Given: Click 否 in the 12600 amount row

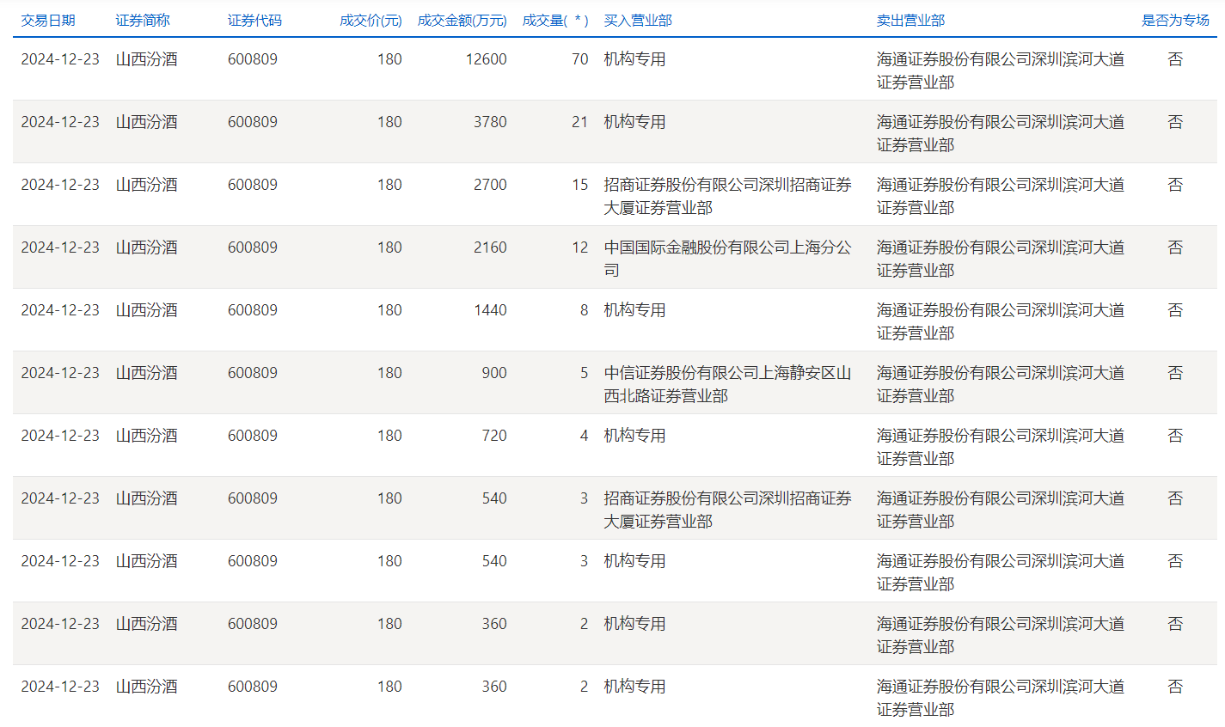Looking at the screenshot, I should tap(1175, 59).
